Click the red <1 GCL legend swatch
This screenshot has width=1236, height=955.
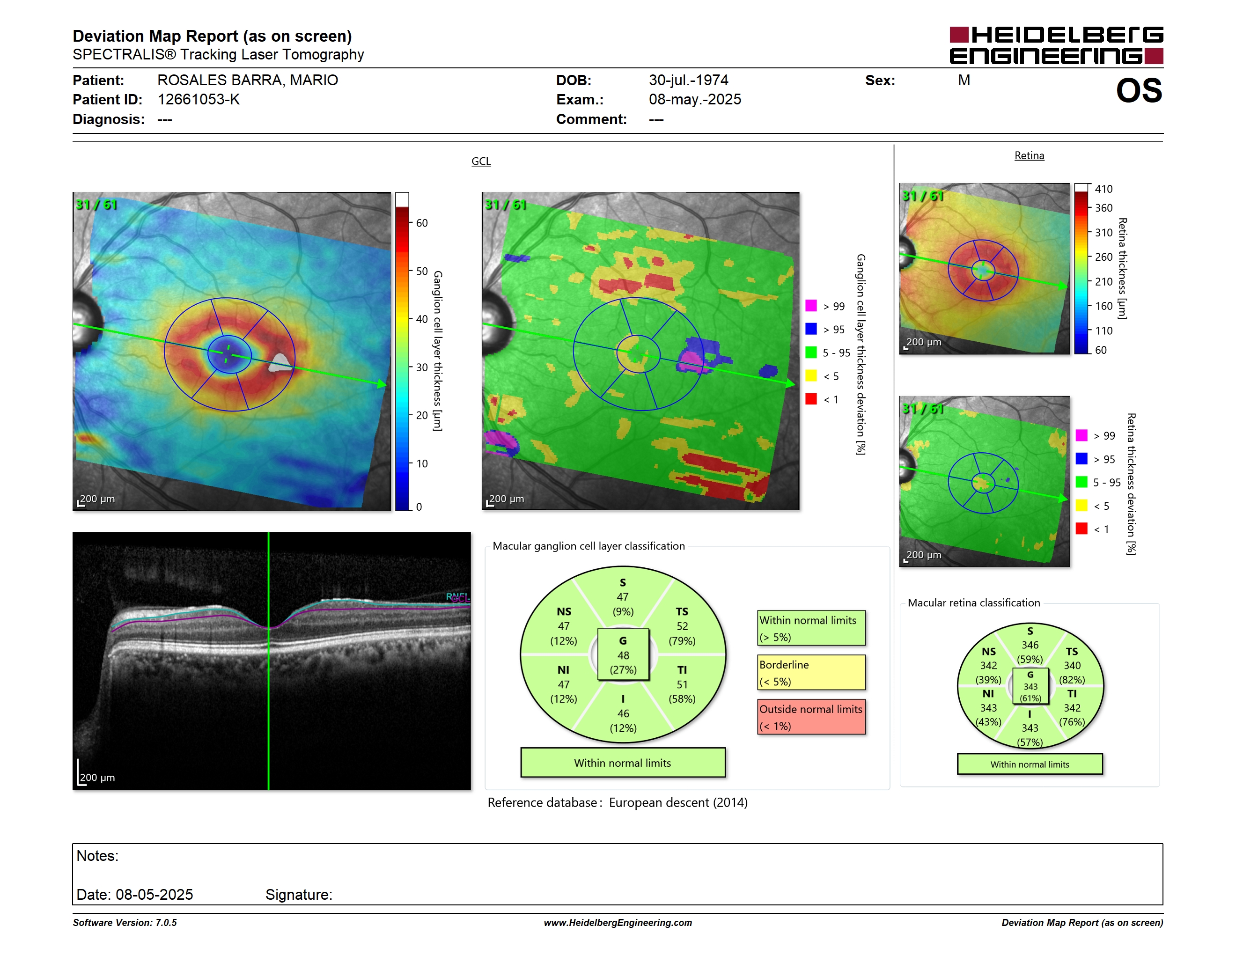(811, 399)
